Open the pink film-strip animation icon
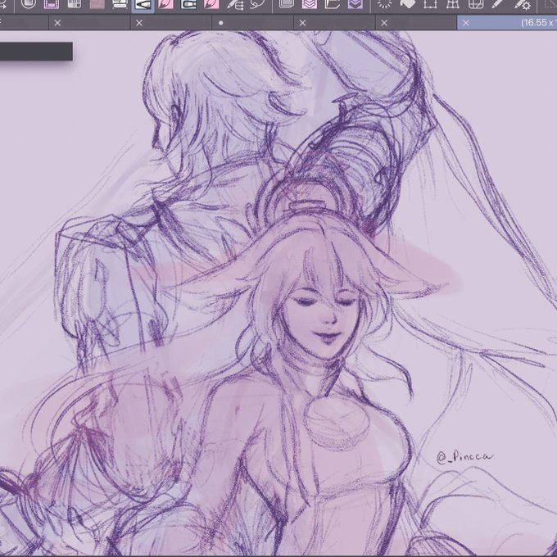 52,4
